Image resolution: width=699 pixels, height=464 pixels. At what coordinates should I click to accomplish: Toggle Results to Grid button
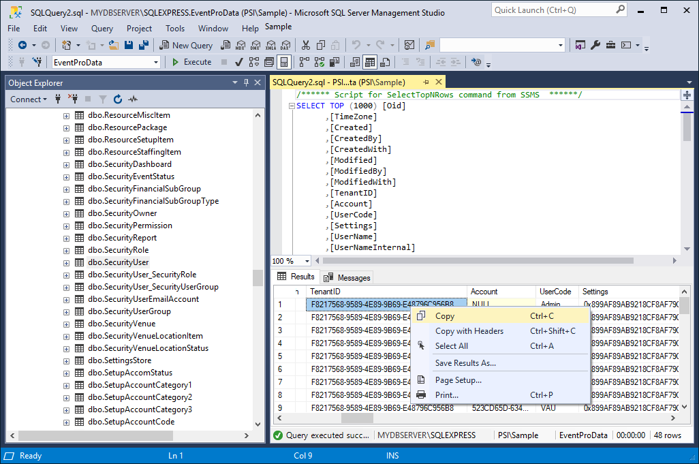click(370, 62)
